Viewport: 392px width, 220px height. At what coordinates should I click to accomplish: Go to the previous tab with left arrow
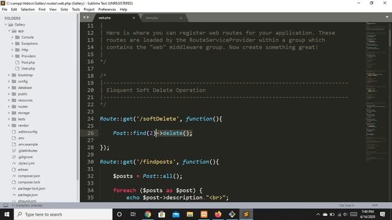(85, 17)
